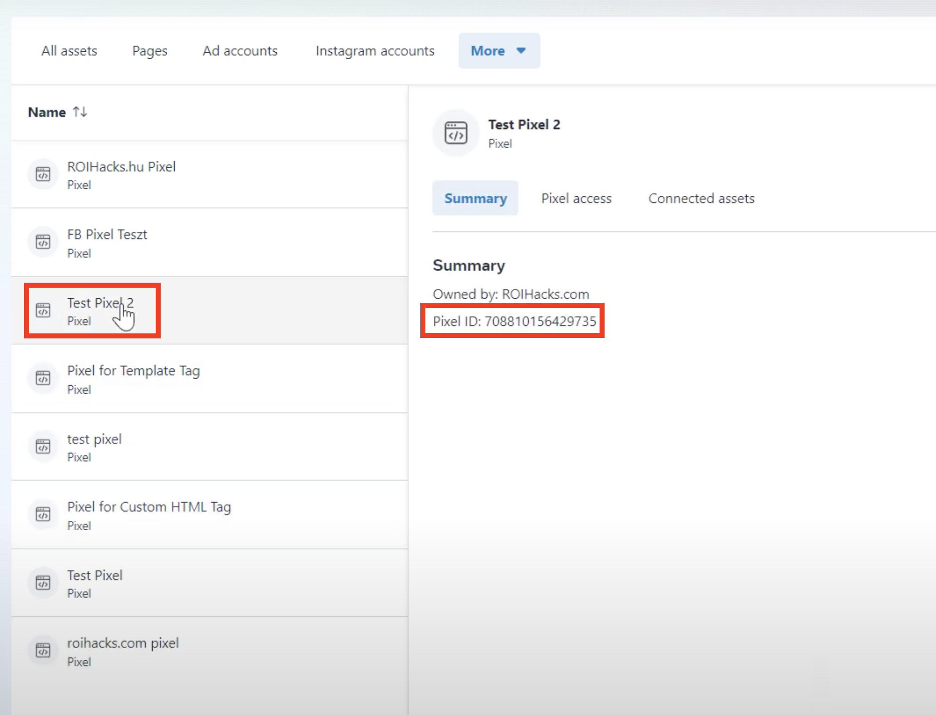Click the Pixel for Custom HTML Tag icon
This screenshot has height=715, width=936.
[x=43, y=514]
